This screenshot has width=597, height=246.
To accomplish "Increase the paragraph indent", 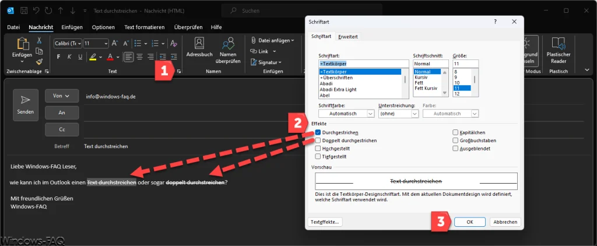I will click(174, 57).
